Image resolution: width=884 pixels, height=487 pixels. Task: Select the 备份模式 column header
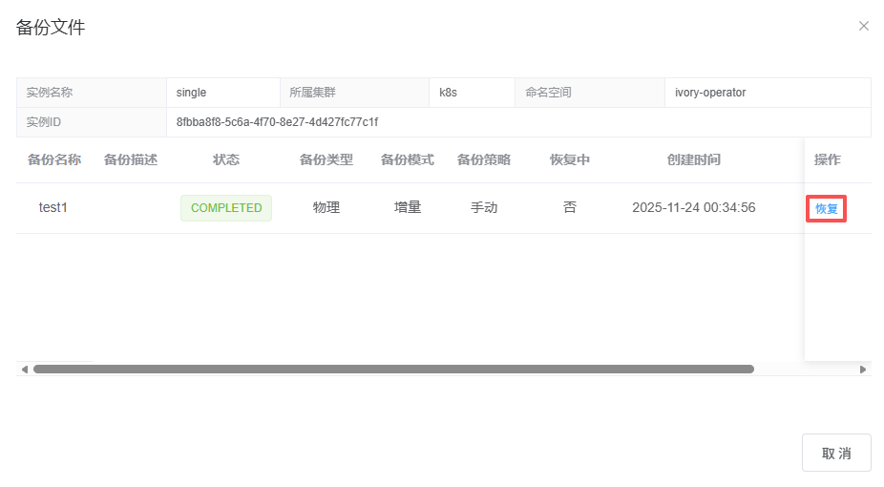point(408,159)
